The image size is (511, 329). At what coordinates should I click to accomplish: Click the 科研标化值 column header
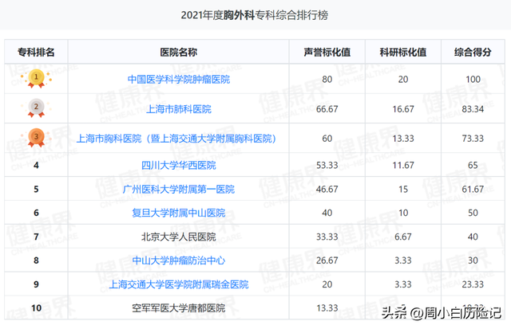pos(403,52)
